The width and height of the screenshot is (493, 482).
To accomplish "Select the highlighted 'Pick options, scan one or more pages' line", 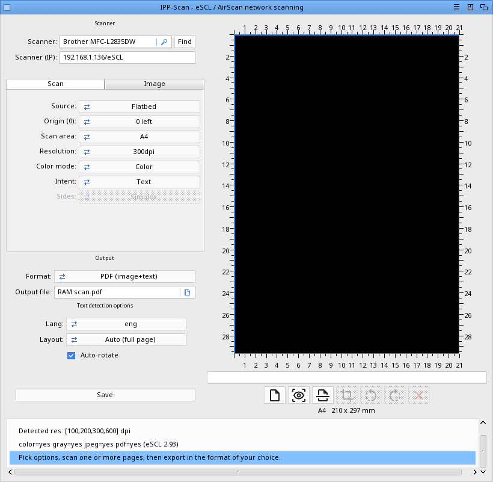I will (242, 458).
